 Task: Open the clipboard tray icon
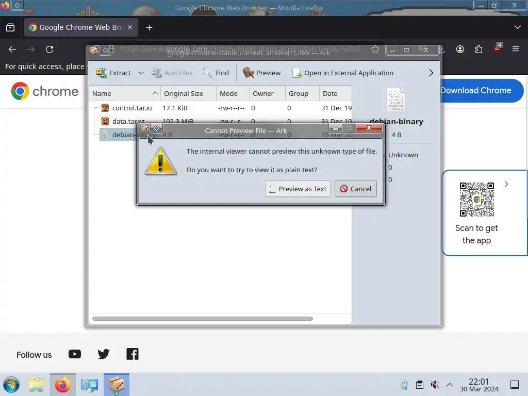(x=420, y=385)
